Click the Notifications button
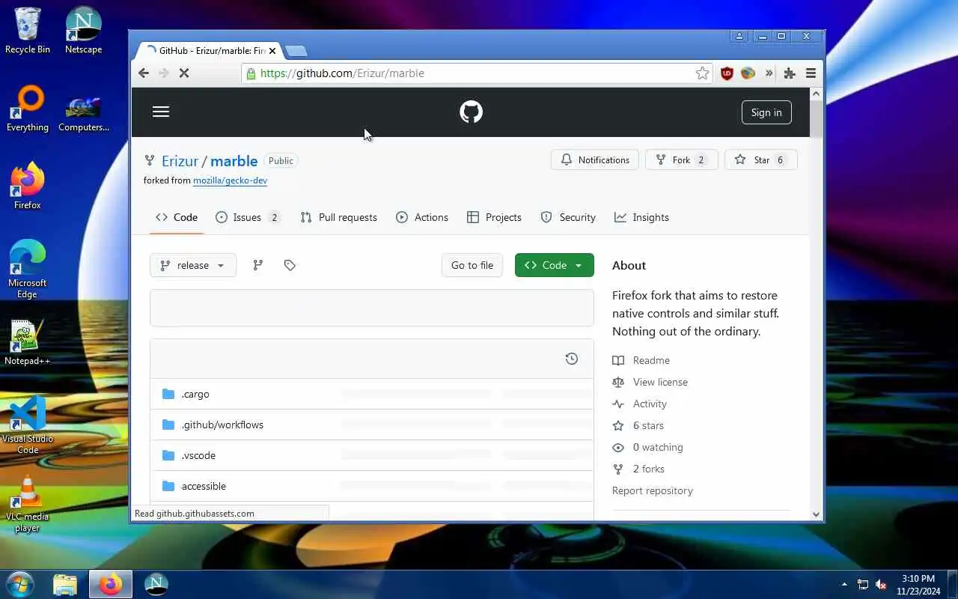The height and width of the screenshot is (599, 958). (x=595, y=159)
